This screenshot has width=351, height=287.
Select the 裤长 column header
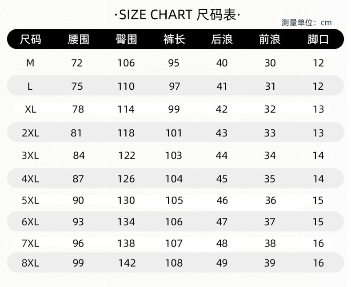pos(174,40)
